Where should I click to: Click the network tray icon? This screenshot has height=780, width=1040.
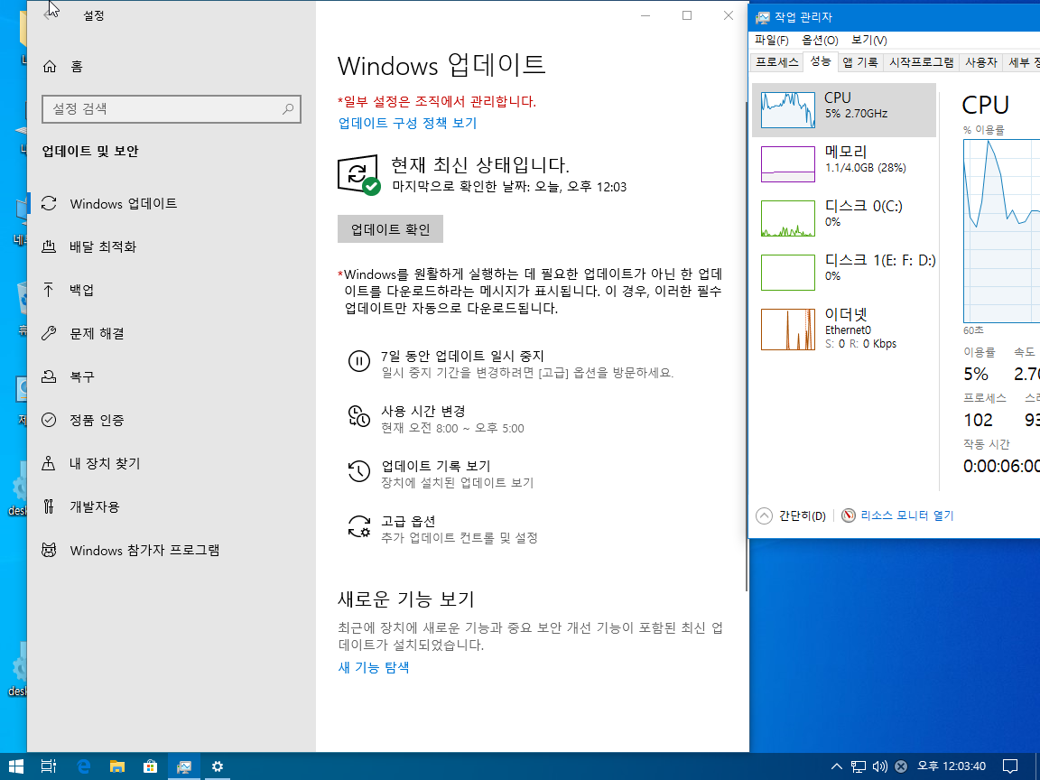click(x=859, y=766)
